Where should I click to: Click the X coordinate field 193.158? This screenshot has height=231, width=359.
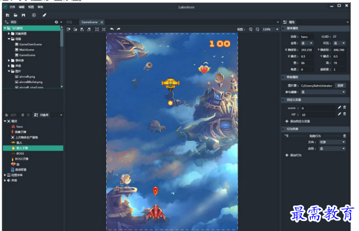[307, 50]
